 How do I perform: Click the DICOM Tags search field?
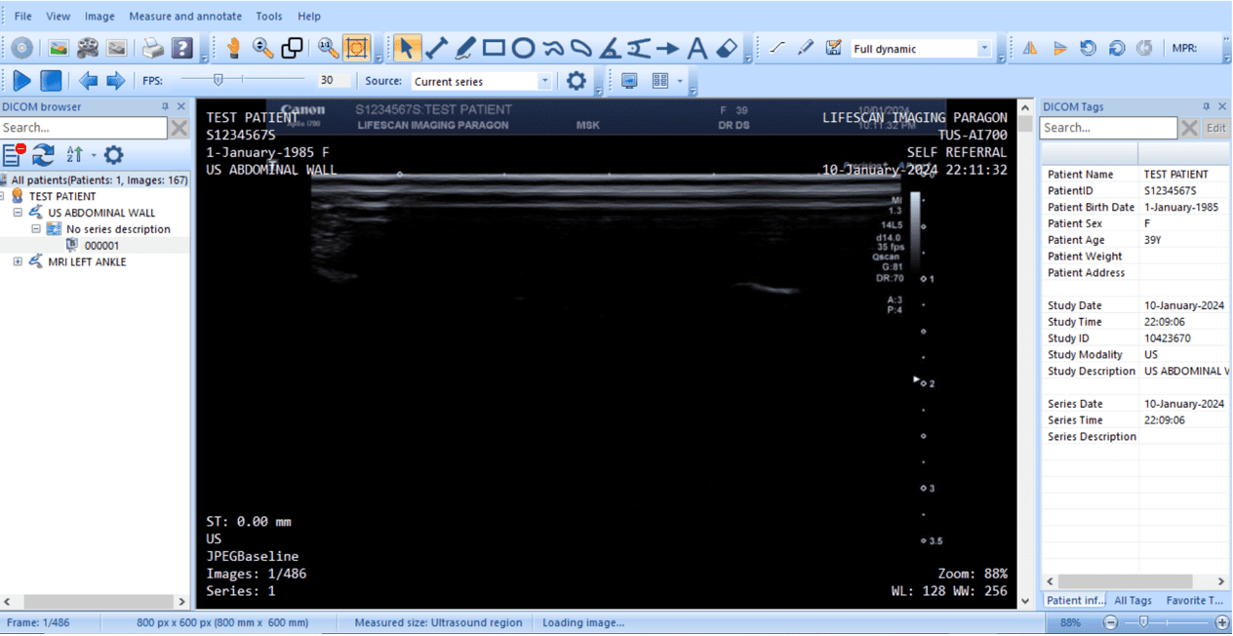1108,128
